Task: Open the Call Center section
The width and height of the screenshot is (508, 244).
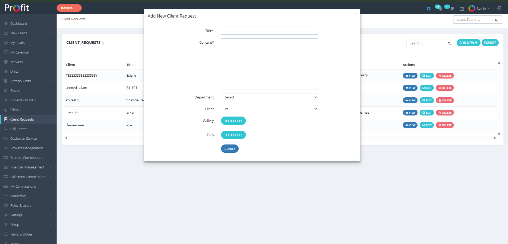Action: pos(19,129)
